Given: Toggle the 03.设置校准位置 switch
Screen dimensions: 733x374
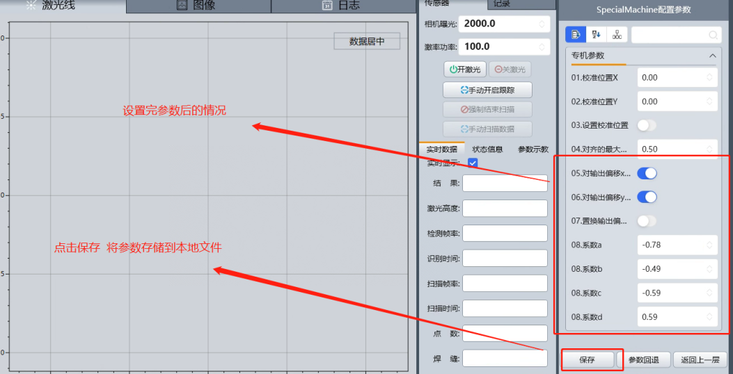Looking at the screenshot, I should [647, 125].
